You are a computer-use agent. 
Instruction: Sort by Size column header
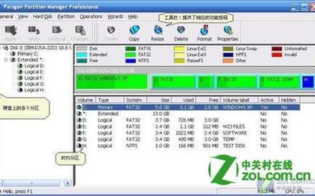tap(159, 100)
